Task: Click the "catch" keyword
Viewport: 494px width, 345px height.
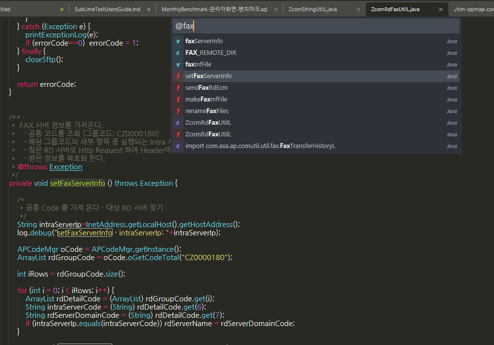Action: coord(31,27)
